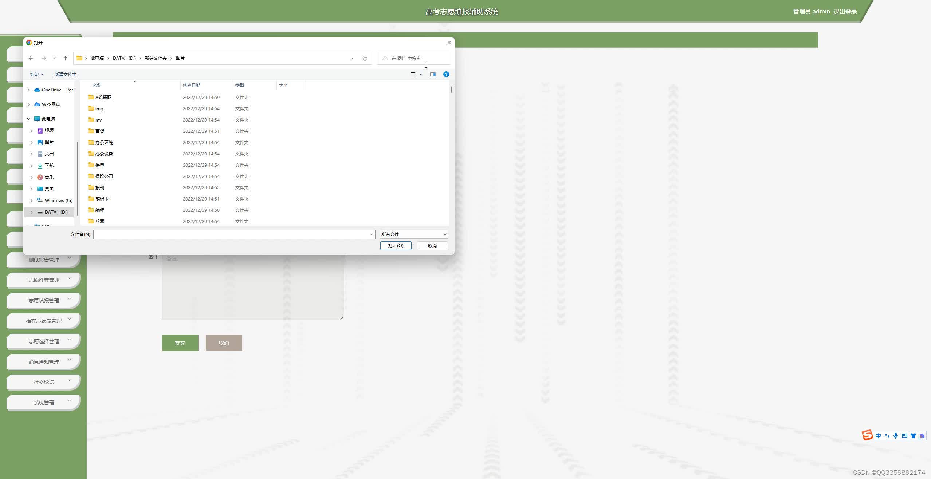Screen dimensions: 931x479
Task: Select the mv folder
Action: pyautogui.click(x=95, y=120)
